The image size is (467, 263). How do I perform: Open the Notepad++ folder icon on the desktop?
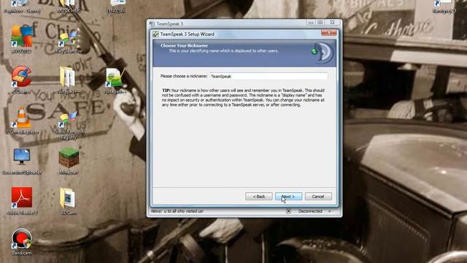point(68,79)
